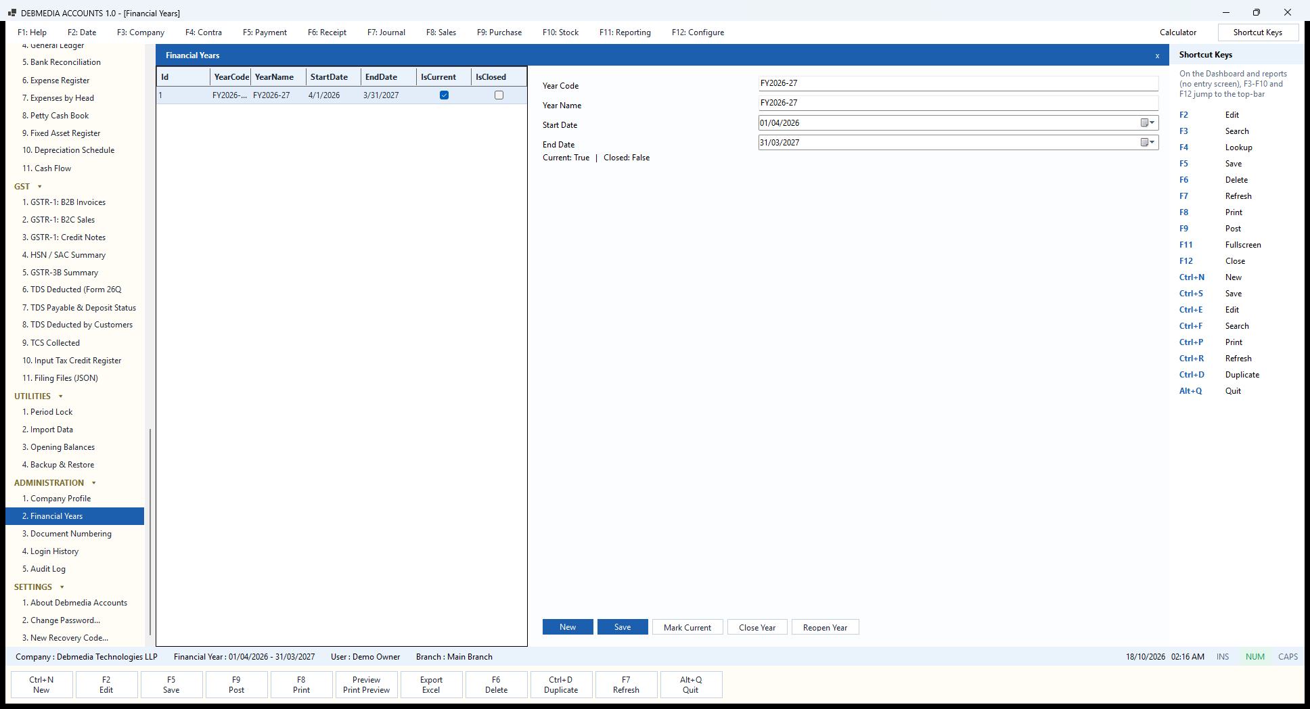Sort grid by StartDate column header
Image resolution: width=1310 pixels, height=709 pixels.
[333, 77]
